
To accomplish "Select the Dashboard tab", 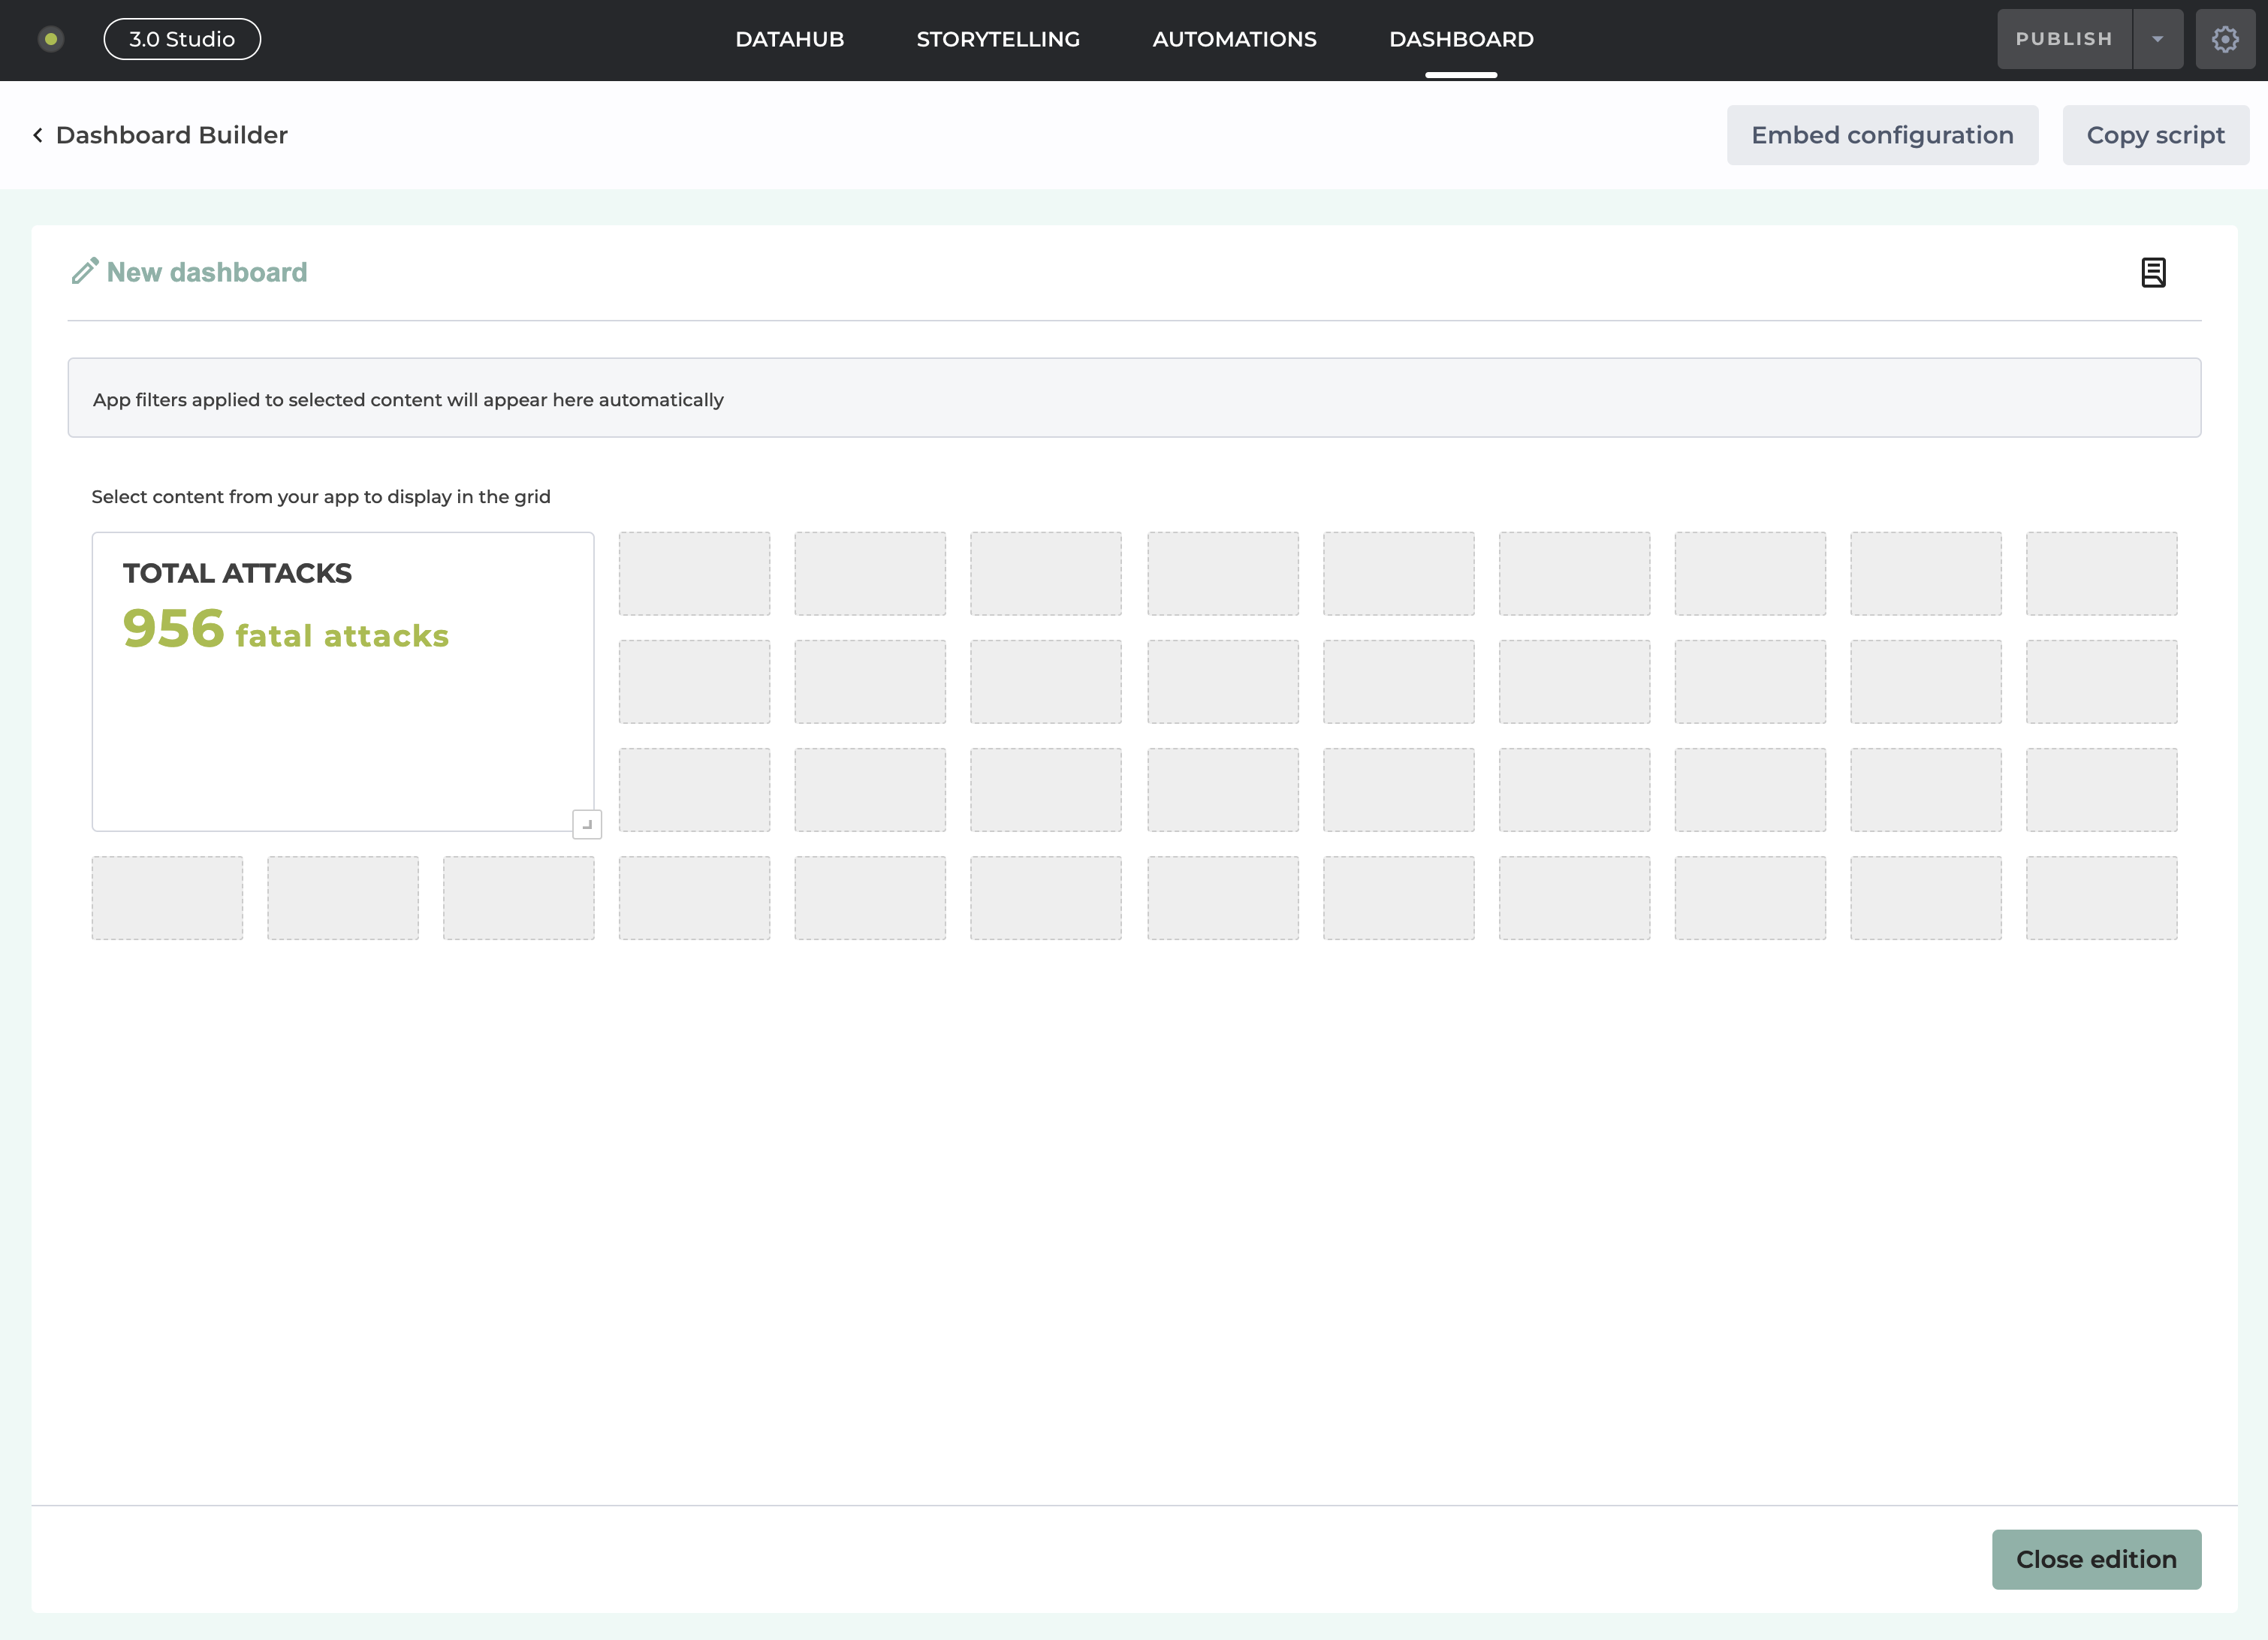I will [1460, 39].
